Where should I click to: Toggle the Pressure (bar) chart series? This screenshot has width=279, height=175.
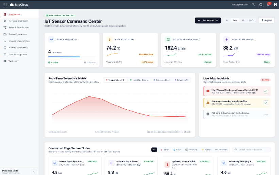(162, 80)
